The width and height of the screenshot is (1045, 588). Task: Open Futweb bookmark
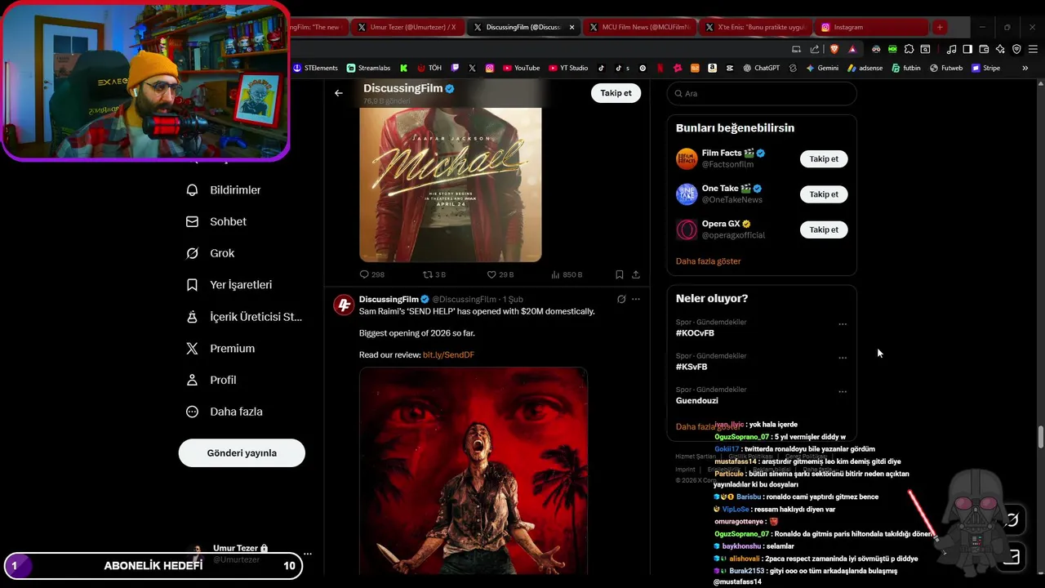click(946, 68)
